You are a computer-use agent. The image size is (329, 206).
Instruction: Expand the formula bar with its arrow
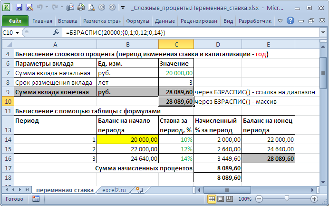click(x=323, y=32)
